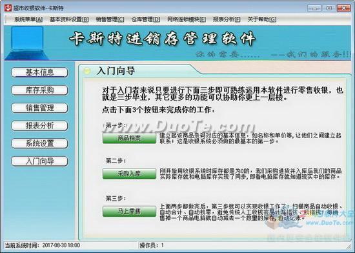The height and width of the screenshot is (253, 355).
Task: Click the red app icon in title bar
Action: [8, 8]
